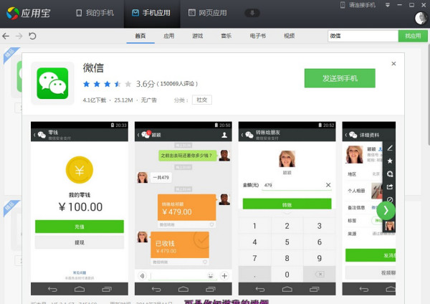Click the 微信 app title
430x304 pixels.
pos(93,68)
